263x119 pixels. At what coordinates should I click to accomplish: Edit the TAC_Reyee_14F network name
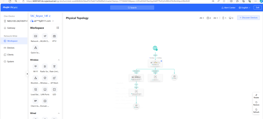pyautogui.click(x=50, y=16)
